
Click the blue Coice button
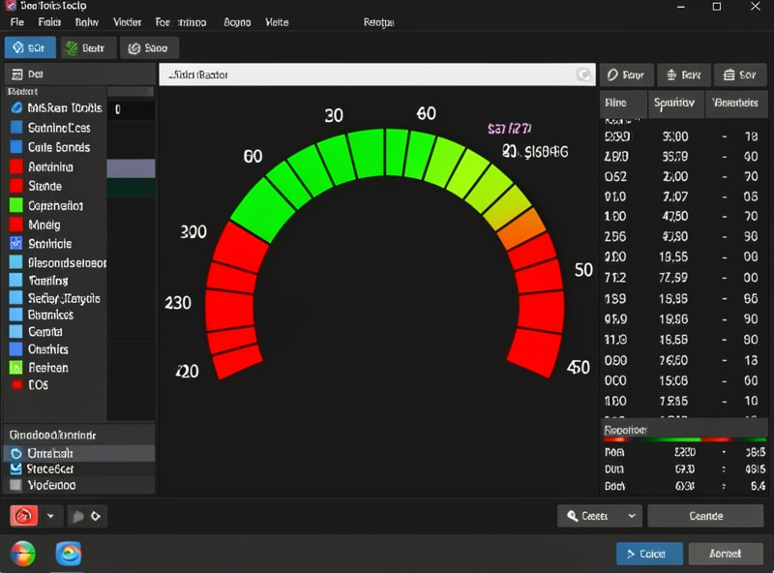[x=649, y=554]
